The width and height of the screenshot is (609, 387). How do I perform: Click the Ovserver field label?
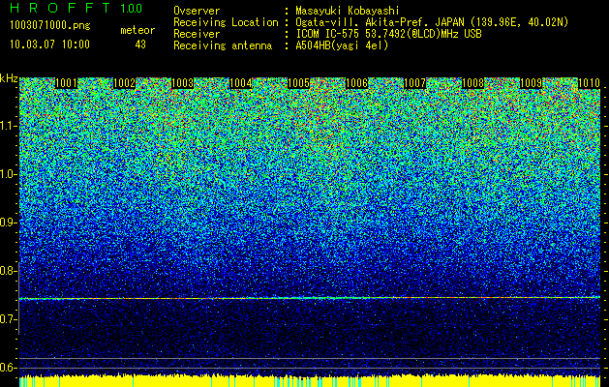click(x=197, y=11)
